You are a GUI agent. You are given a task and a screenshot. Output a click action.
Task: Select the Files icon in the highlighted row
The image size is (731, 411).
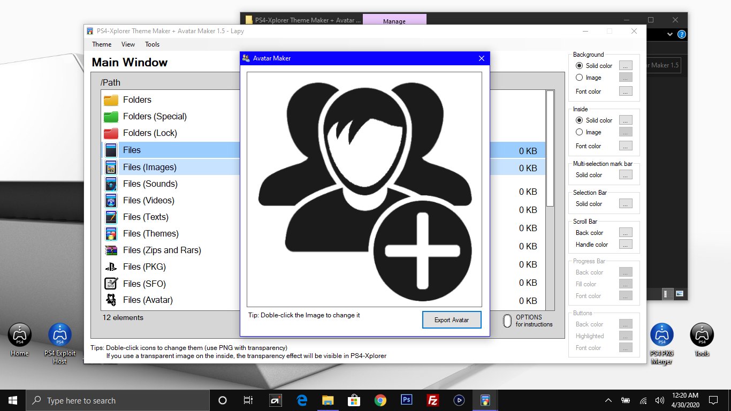click(x=111, y=150)
